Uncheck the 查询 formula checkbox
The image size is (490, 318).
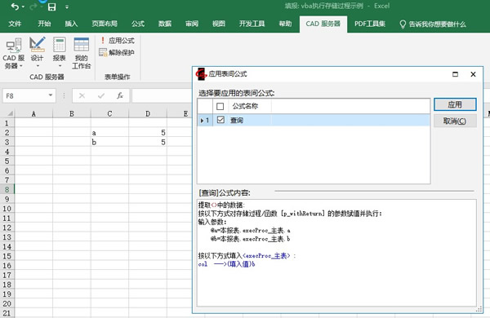pos(220,120)
